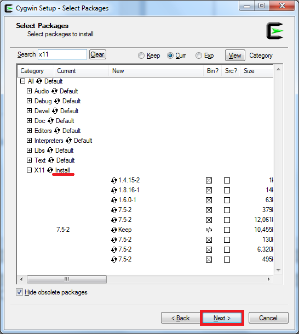The height and width of the screenshot is (334, 299).
Task: Expand the Doc category
Action: click(29, 120)
